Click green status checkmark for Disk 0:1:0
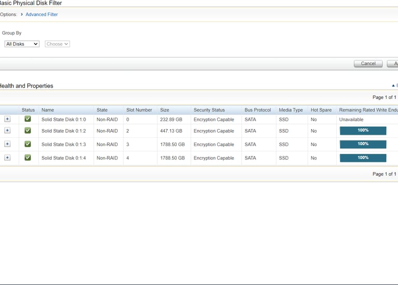Viewport: 398px width, 285px height. click(x=27, y=119)
